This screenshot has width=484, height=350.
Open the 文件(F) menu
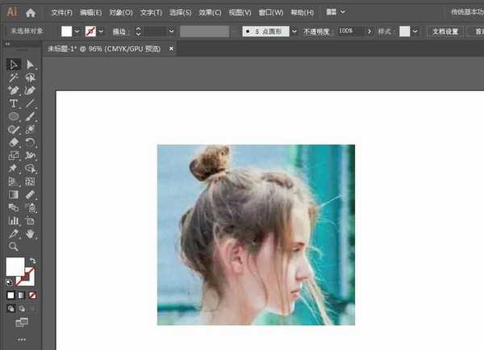click(x=61, y=13)
